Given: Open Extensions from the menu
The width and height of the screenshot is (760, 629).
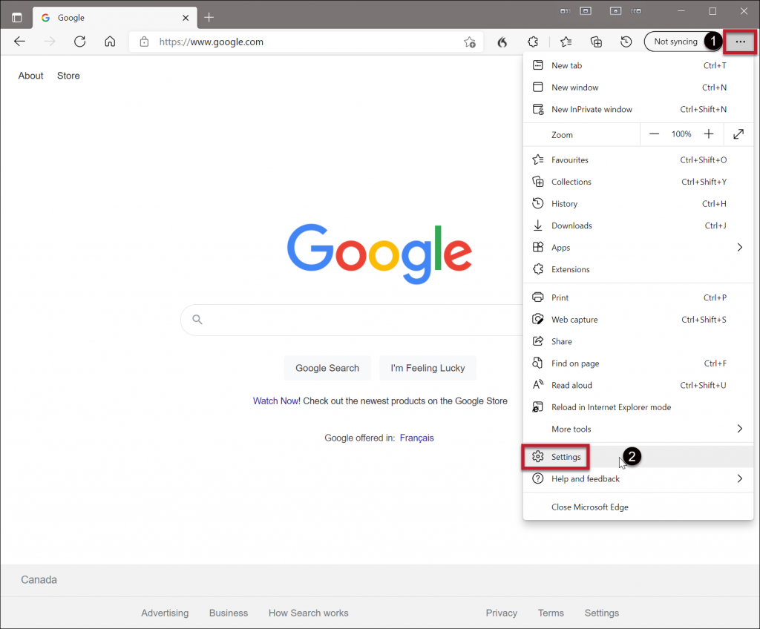Looking at the screenshot, I should [638, 269].
